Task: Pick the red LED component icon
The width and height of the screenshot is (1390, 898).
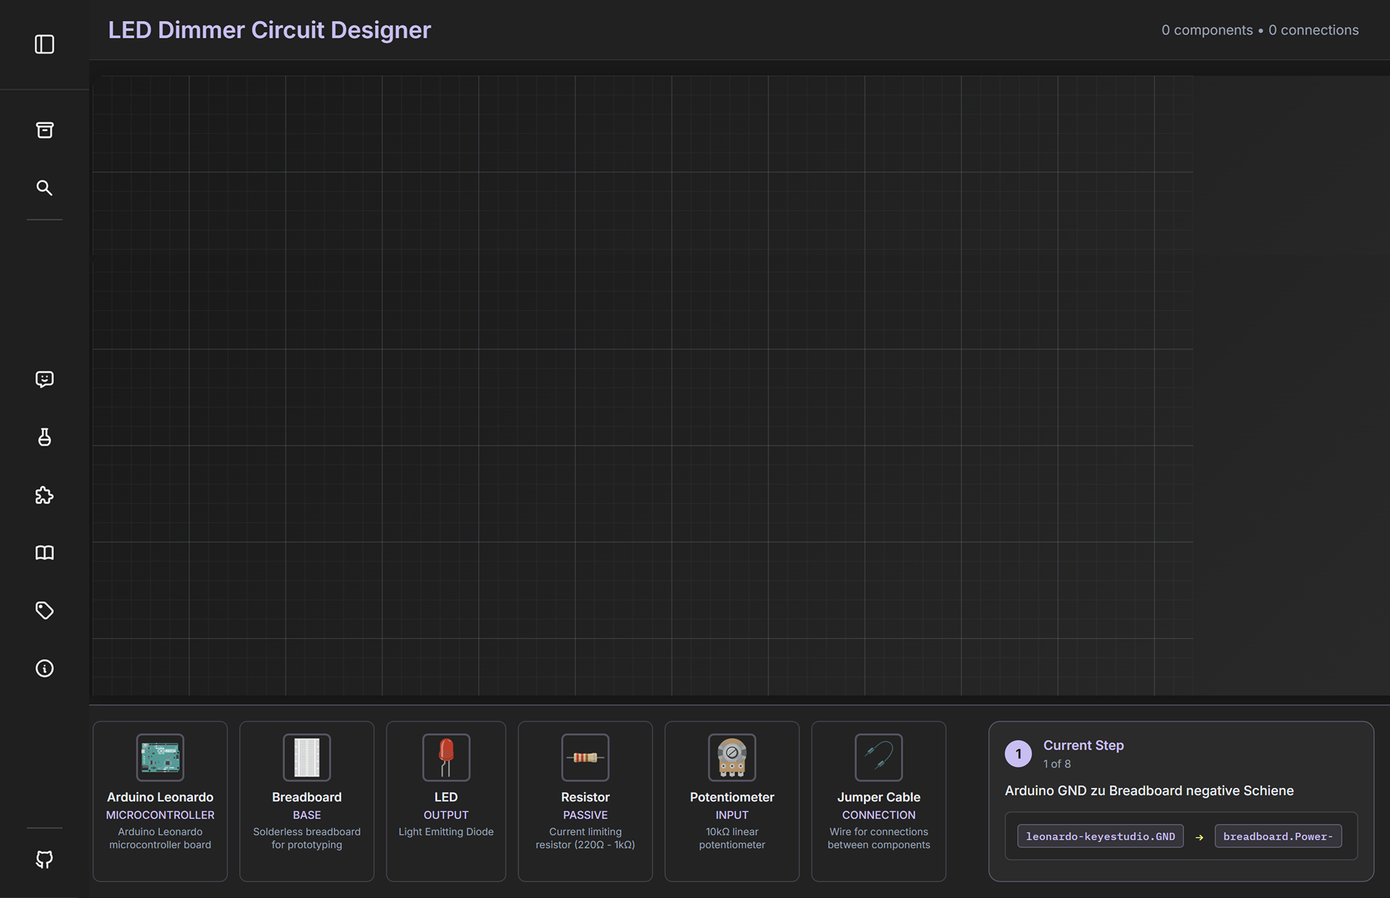Action: [446, 757]
